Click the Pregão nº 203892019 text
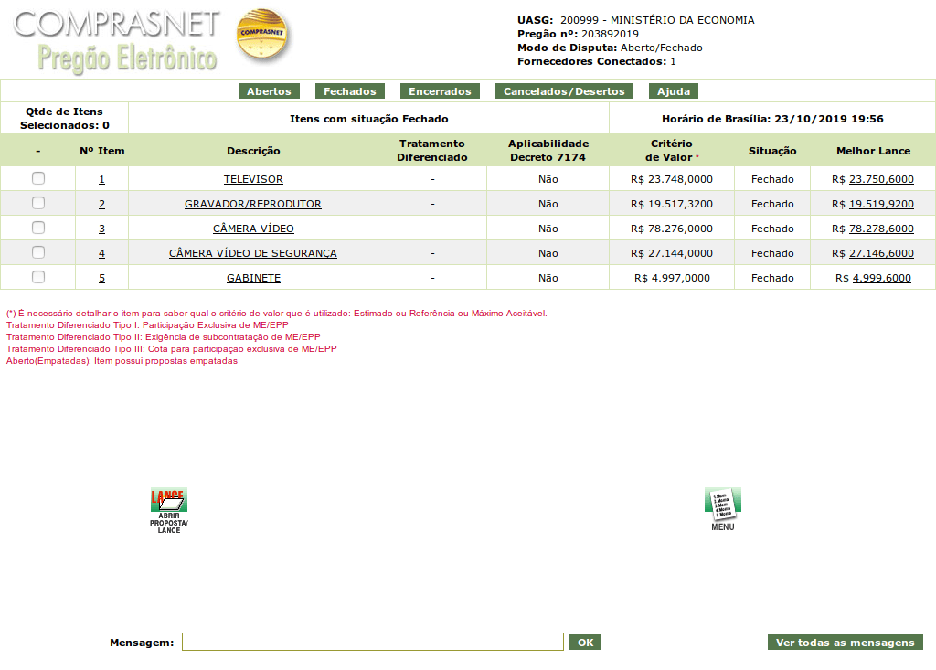The image size is (936, 670). pyautogui.click(x=578, y=34)
